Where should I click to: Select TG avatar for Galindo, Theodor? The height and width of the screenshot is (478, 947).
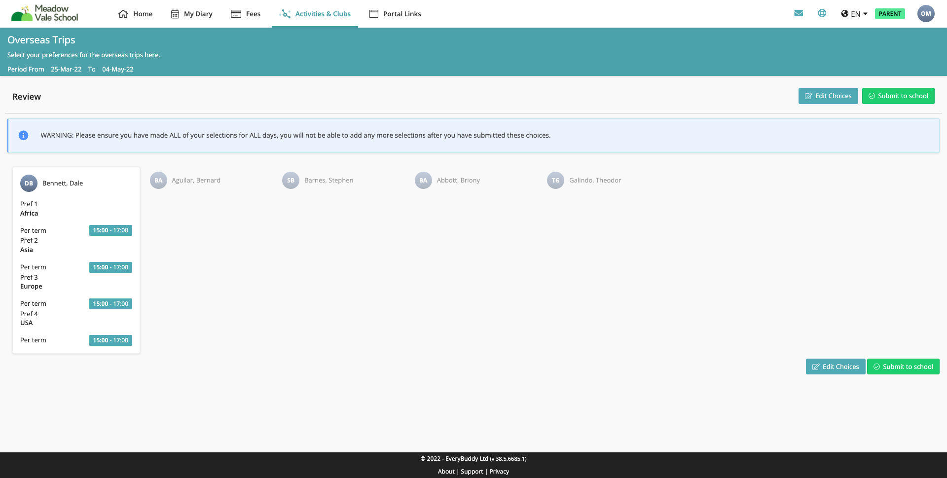tap(555, 180)
